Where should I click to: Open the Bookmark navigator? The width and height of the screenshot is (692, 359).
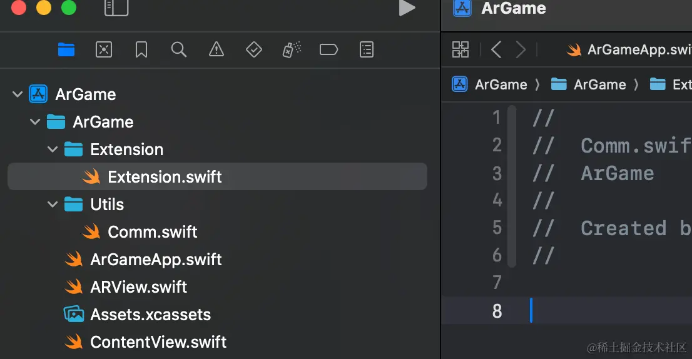point(141,49)
